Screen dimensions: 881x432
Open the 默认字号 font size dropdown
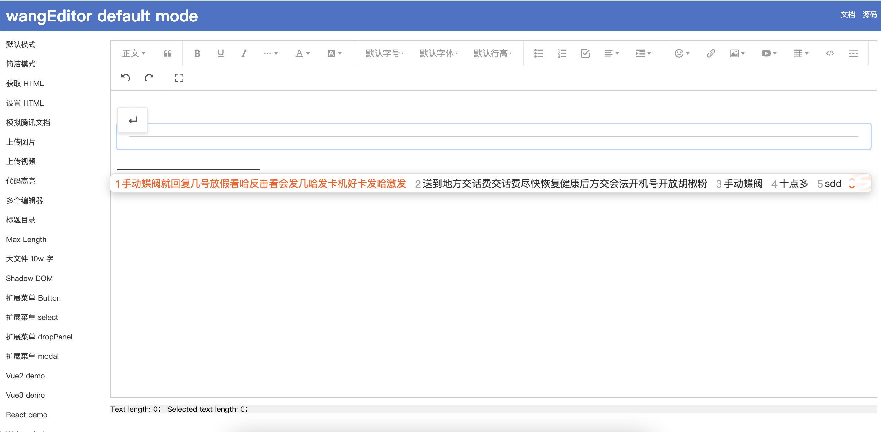click(384, 53)
